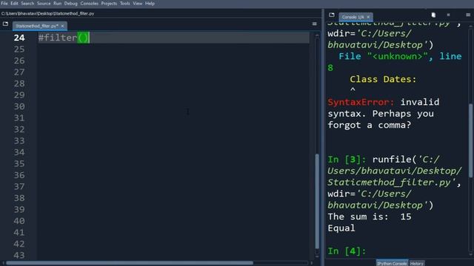
Task: Click the editor browse tabs icon
Action: coord(5,24)
